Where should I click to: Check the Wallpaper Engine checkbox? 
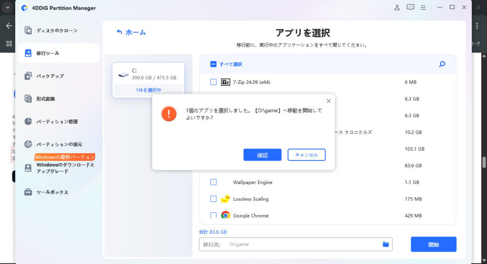(213, 182)
